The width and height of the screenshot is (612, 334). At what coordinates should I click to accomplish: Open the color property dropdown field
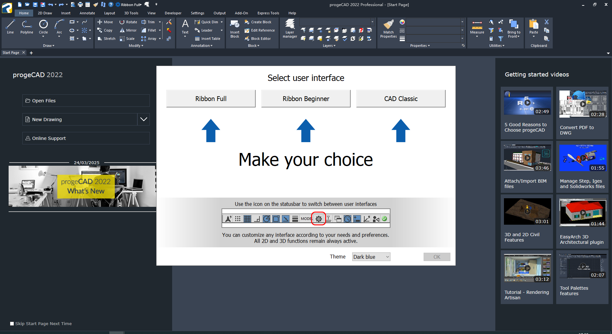click(435, 22)
